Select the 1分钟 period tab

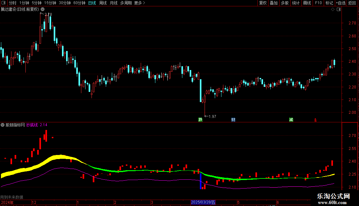(x=24, y=3)
